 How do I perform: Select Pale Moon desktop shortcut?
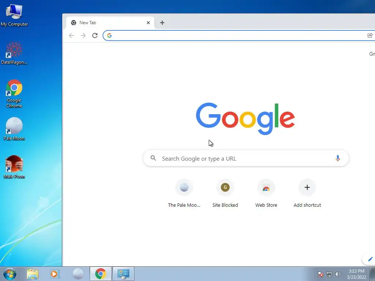(14, 129)
